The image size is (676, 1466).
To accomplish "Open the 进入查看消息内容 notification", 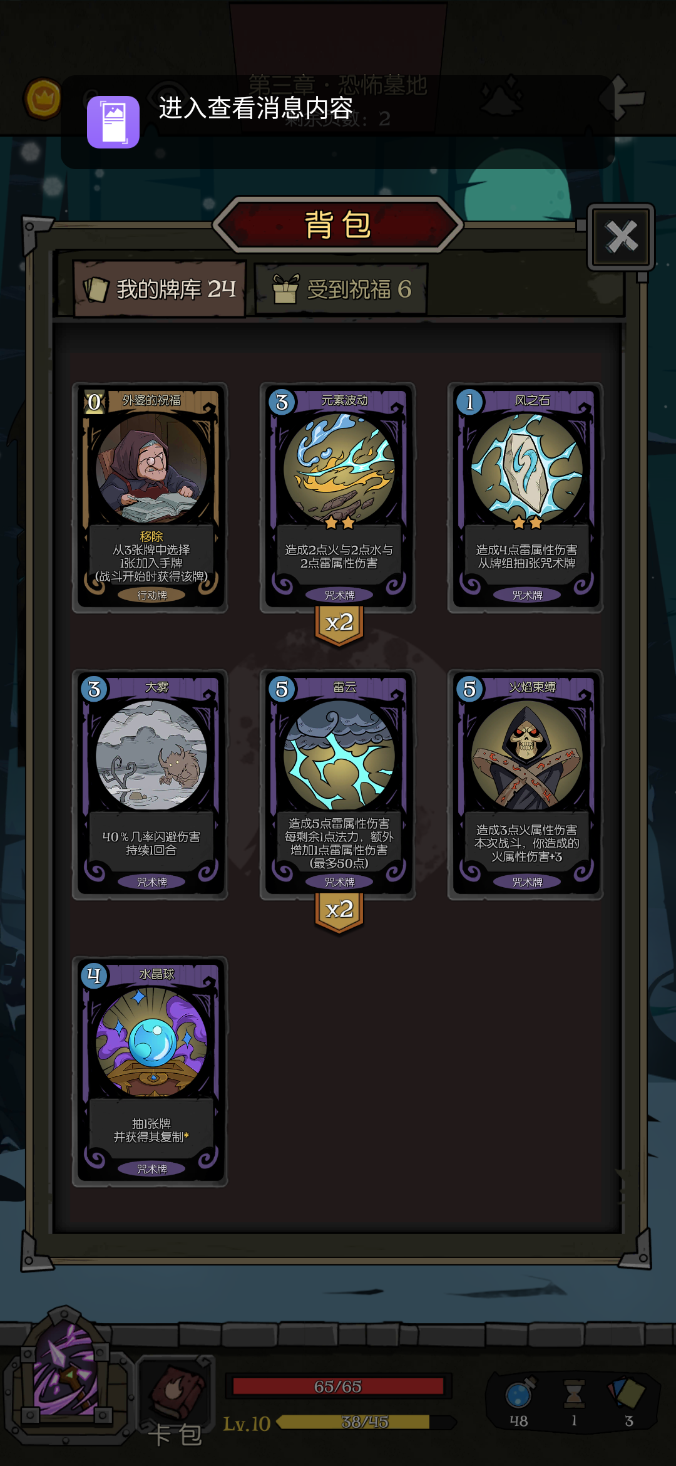I will (x=338, y=122).
